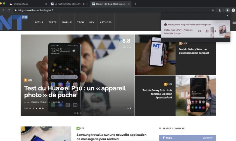Skip back to previous media track
Image resolution: width=236 pixels, height=141 pixels.
click(x=199, y=31)
